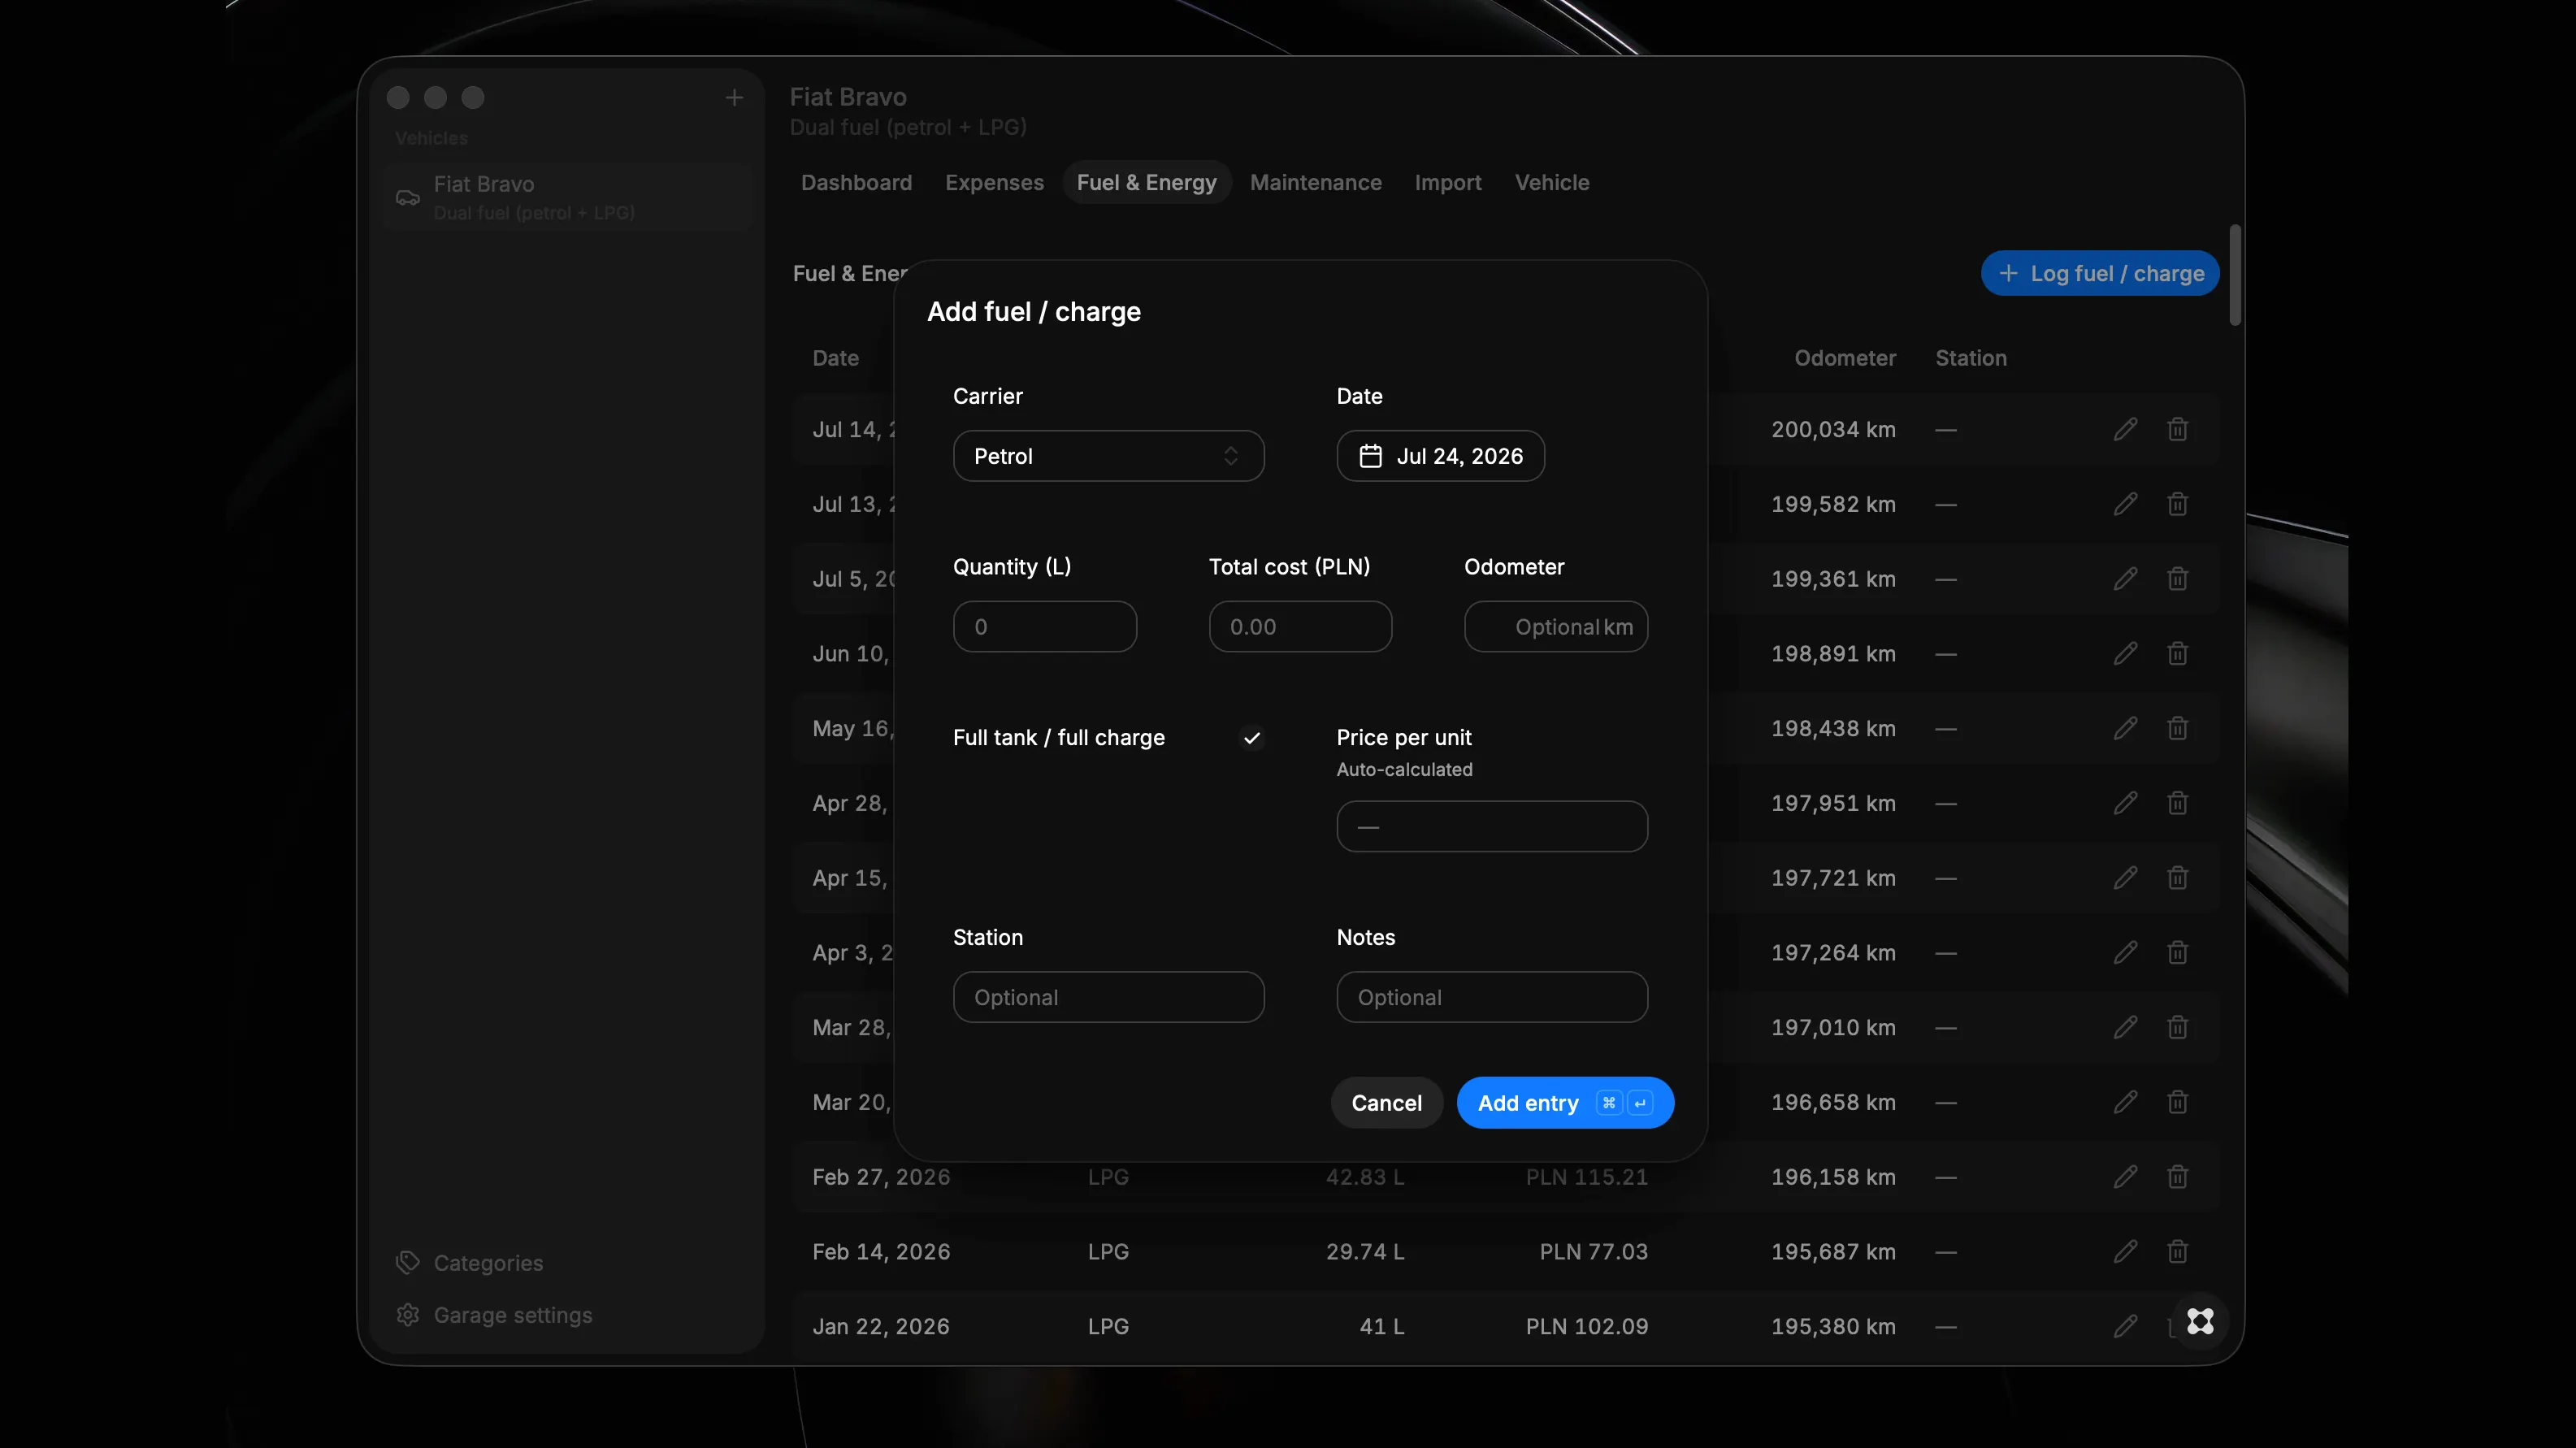This screenshot has height=1448, width=2576.
Task: Select Fiat Bravo in the vehicles sidebar
Action: (566, 197)
